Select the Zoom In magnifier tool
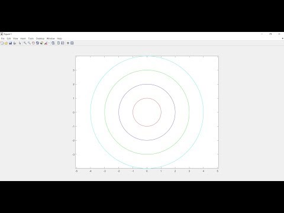Image resolution: width=284 pixels, height=213 pixels. click(25, 43)
